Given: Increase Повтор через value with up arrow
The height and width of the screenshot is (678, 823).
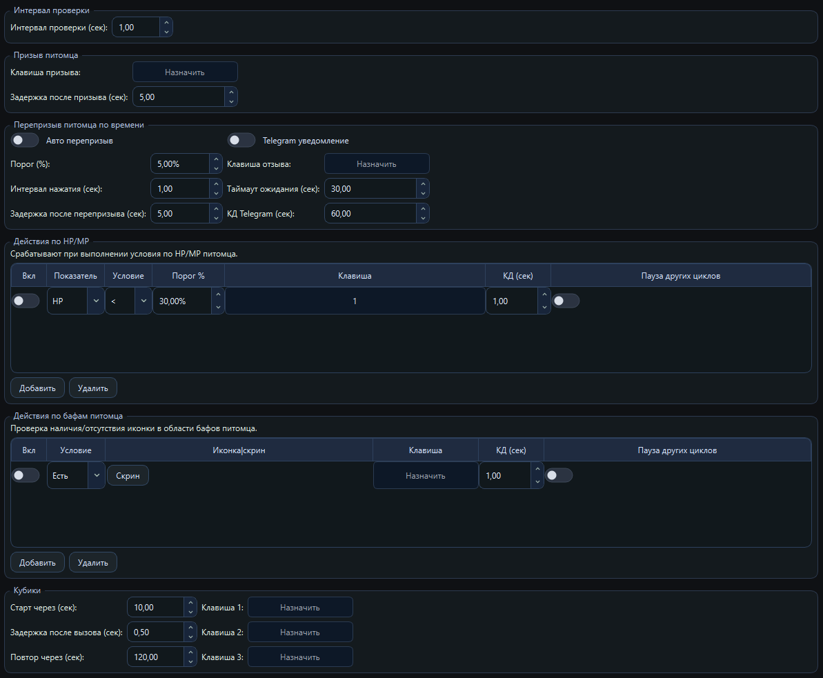Looking at the screenshot, I should pos(190,652).
